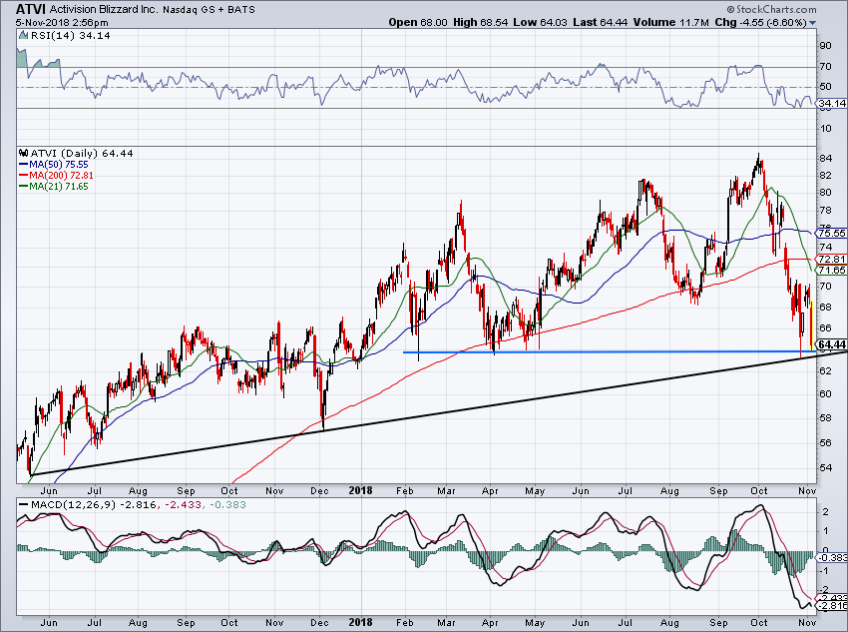Click the 72.81 price tag on right axis
The height and width of the screenshot is (632, 848).
[x=831, y=260]
